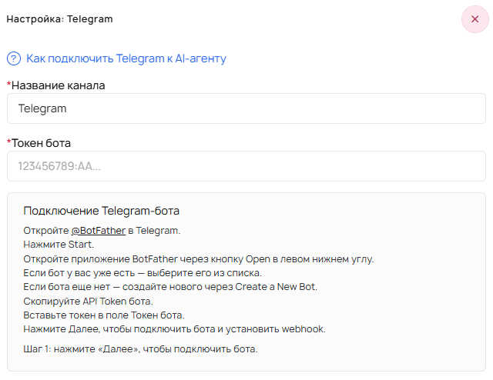
Task: Click 'Вставьте токен в поле Токен бота.' line
Action: coord(104,315)
